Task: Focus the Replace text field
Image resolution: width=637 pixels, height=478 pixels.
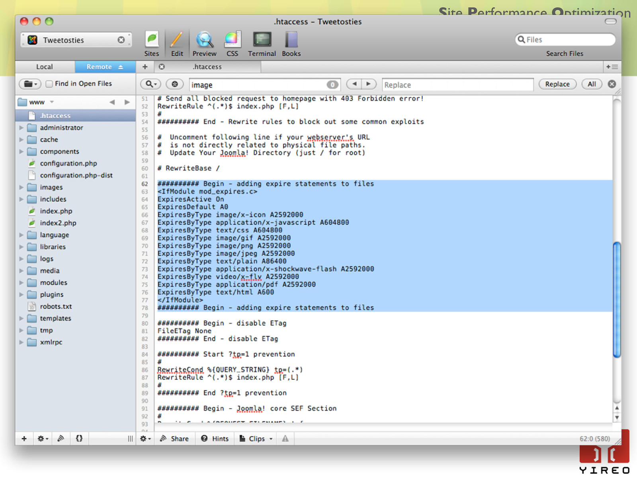Action: click(457, 84)
